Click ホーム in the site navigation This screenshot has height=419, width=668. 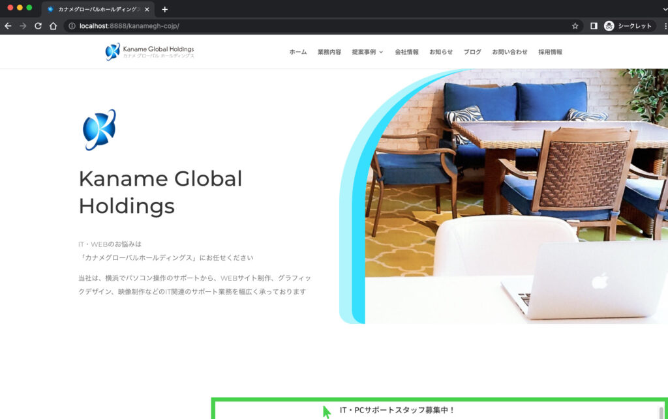297,51
